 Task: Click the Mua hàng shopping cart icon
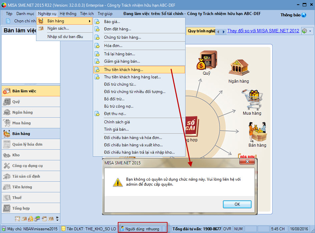pos(252,99)
